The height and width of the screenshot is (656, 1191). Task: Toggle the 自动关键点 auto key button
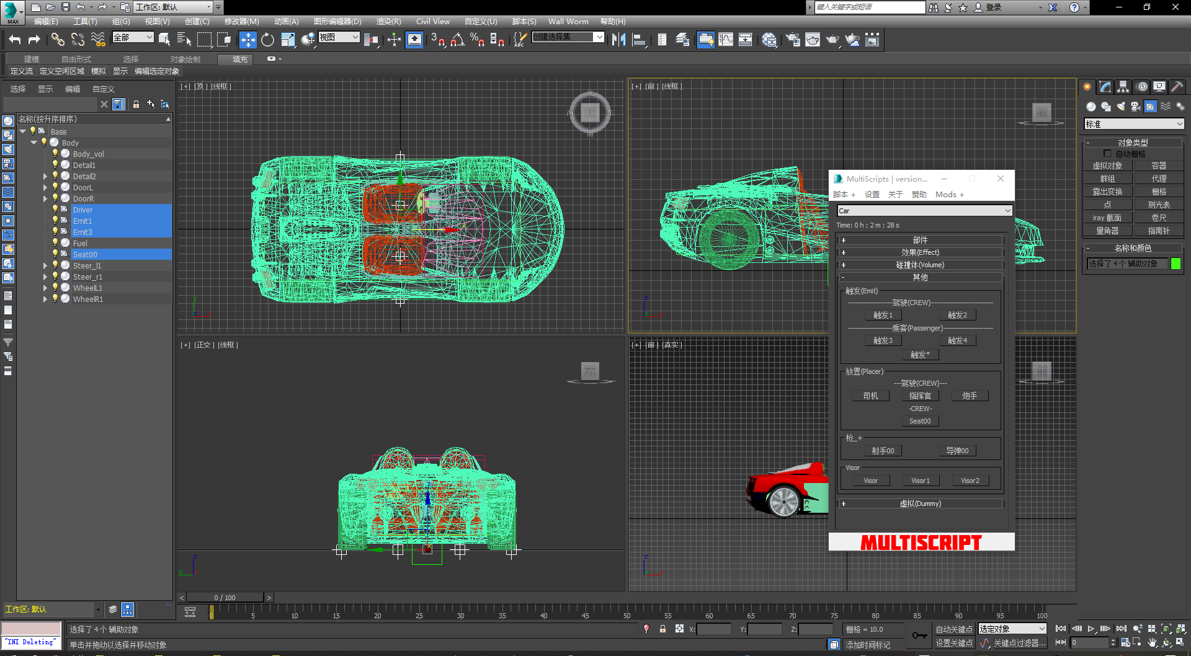[x=954, y=629]
